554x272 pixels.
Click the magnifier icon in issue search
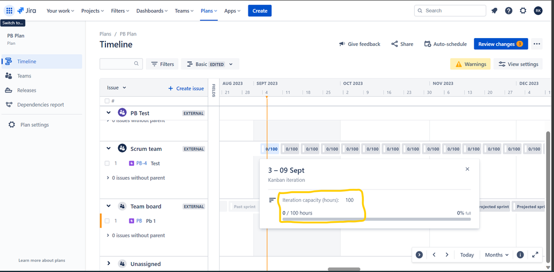coord(136,64)
